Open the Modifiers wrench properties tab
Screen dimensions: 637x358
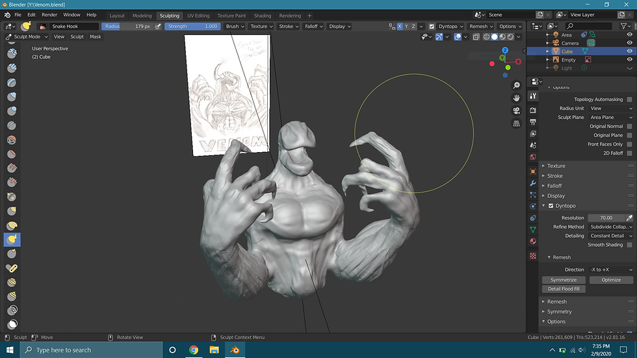click(x=533, y=183)
